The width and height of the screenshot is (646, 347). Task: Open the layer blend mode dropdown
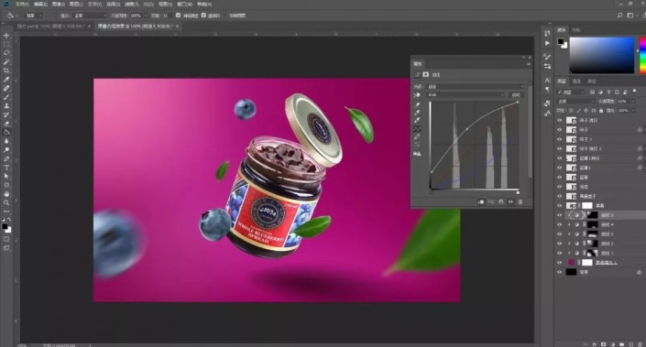pyautogui.click(x=575, y=101)
